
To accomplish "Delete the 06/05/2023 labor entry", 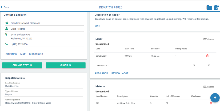I will coord(207,56).
